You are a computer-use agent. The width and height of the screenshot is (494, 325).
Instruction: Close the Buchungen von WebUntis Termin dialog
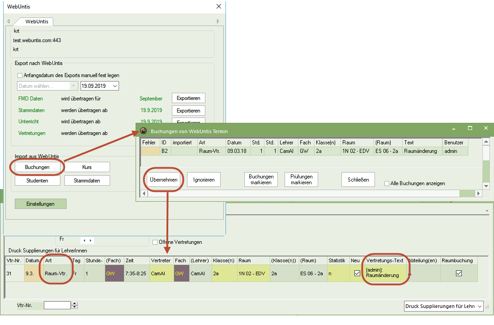pyautogui.click(x=486, y=128)
